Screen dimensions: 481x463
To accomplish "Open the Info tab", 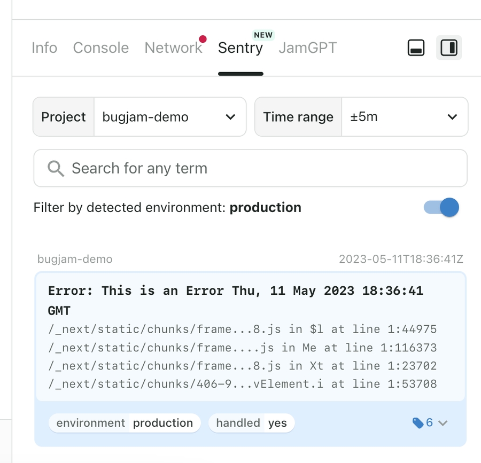I will pyautogui.click(x=44, y=48).
